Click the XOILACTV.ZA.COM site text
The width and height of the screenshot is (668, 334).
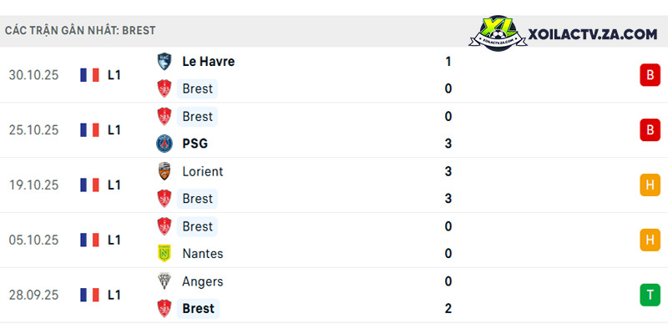tap(593, 34)
